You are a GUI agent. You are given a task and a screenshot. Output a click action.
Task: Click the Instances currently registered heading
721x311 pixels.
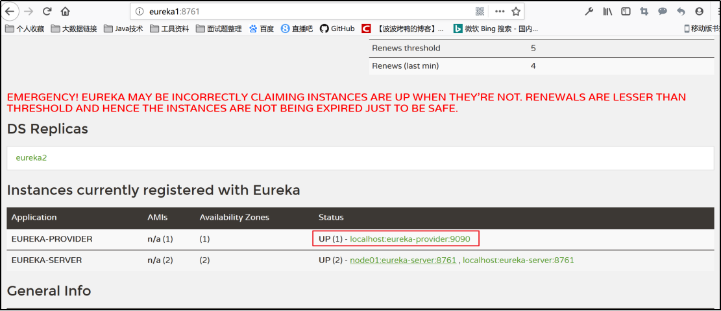pyautogui.click(x=154, y=190)
